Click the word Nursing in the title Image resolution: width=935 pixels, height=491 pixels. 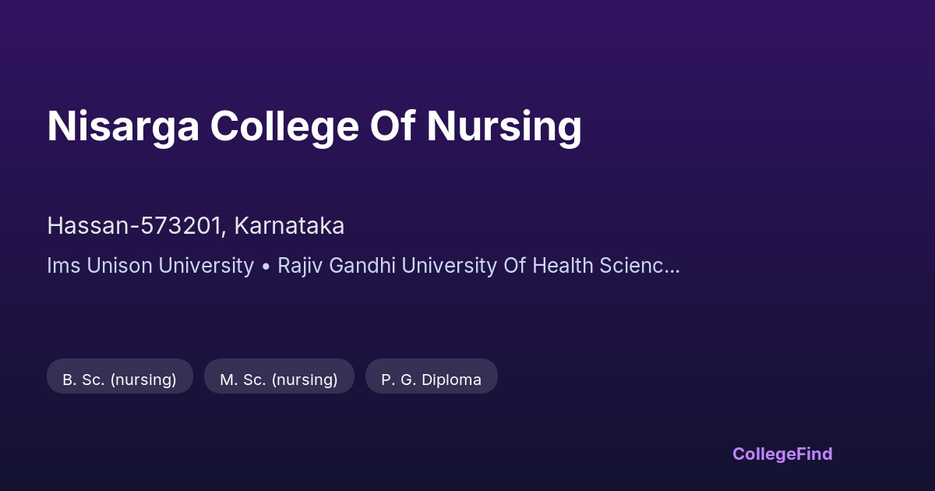pos(503,125)
